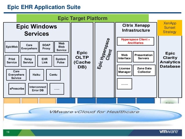Click the Interconnect Error DB box
The image size is (185, 139).
click(x=38, y=89)
